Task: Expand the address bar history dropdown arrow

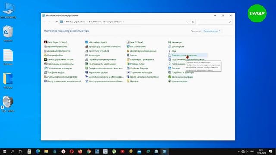Action: (x=187, y=22)
